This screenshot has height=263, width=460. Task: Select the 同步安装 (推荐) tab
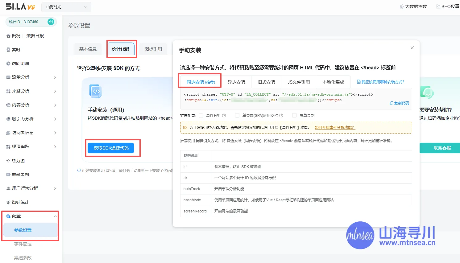click(201, 82)
